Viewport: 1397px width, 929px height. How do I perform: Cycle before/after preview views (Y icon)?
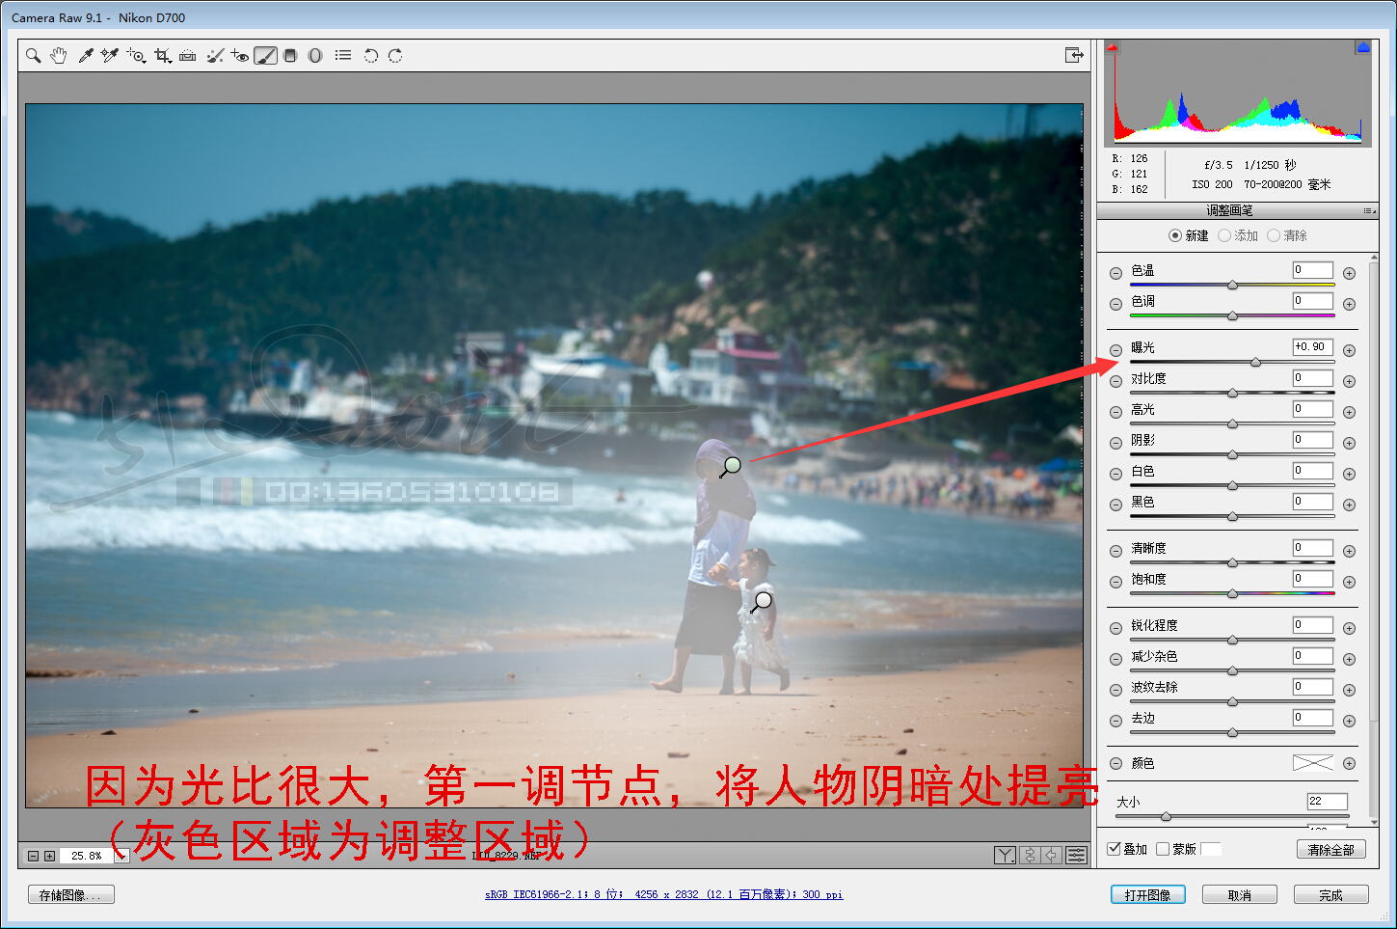tap(1006, 855)
